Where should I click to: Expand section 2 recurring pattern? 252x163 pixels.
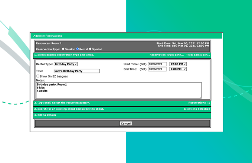[x=62, y=103]
